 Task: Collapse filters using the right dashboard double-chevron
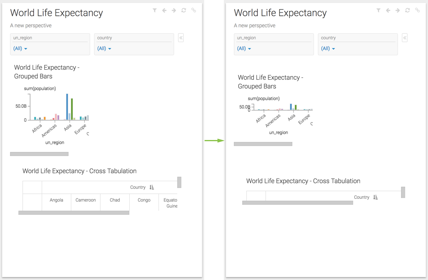(405, 38)
